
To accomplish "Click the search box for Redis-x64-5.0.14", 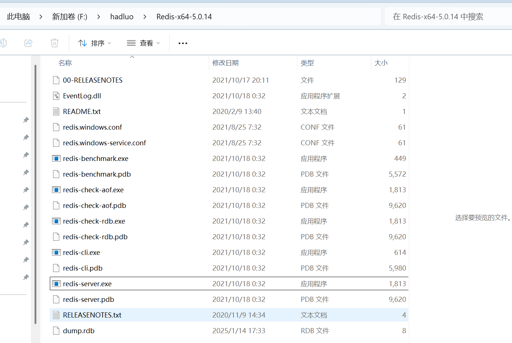I will pyautogui.click(x=448, y=17).
